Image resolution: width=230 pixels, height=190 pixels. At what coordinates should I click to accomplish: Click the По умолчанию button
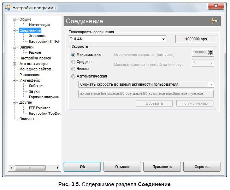coord(195,103)
